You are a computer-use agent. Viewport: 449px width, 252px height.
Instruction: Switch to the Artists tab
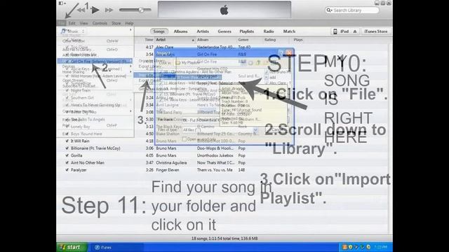point(203,31)
